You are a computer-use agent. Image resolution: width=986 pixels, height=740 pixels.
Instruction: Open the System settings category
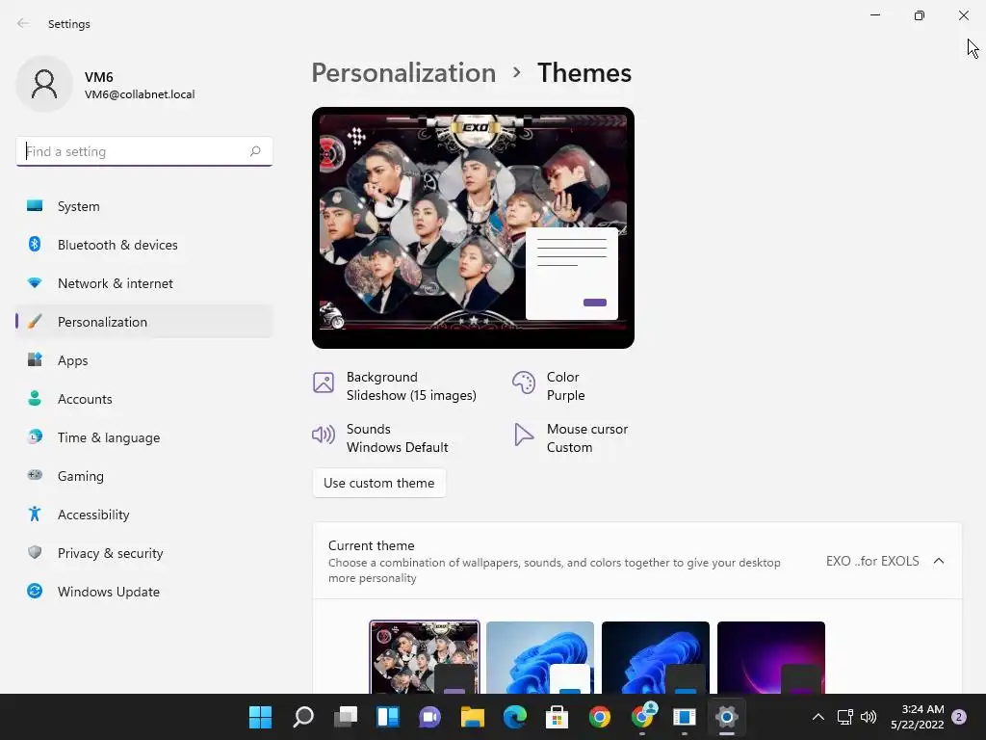144,206
